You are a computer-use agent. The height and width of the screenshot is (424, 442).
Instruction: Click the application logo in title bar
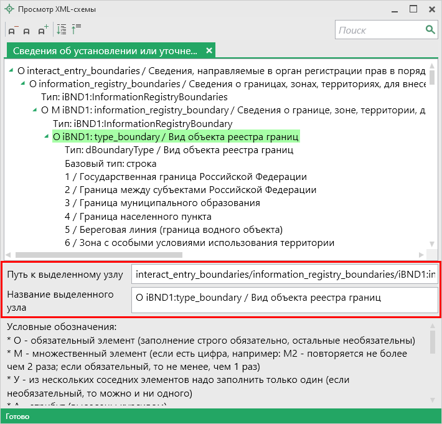coord(8,9)
